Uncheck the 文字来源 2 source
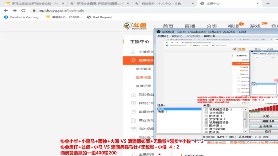The image size is (278, 156). coord(206,119)
